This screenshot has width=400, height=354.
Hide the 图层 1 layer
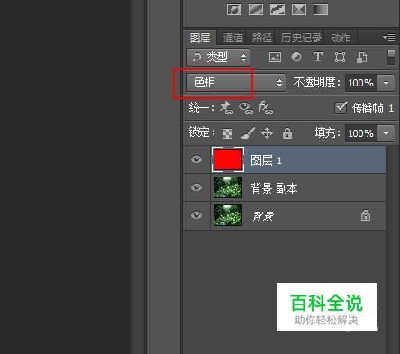[196, 159]
